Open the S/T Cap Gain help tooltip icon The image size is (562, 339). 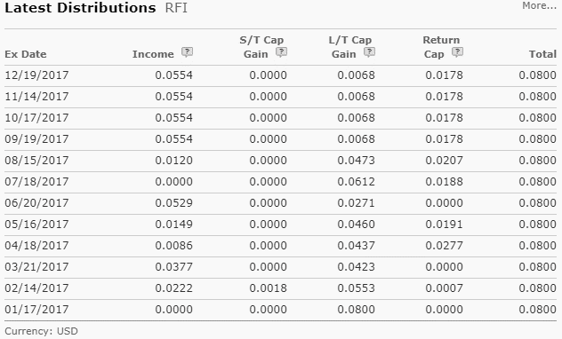click(281, 52)
